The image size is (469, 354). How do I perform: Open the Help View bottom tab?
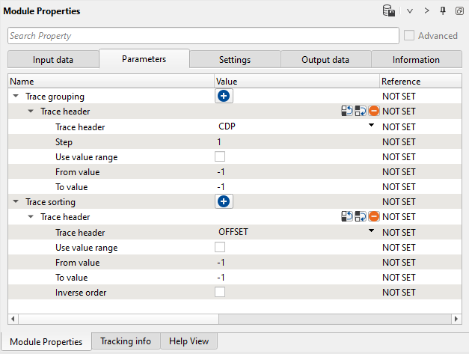(189, 341)
